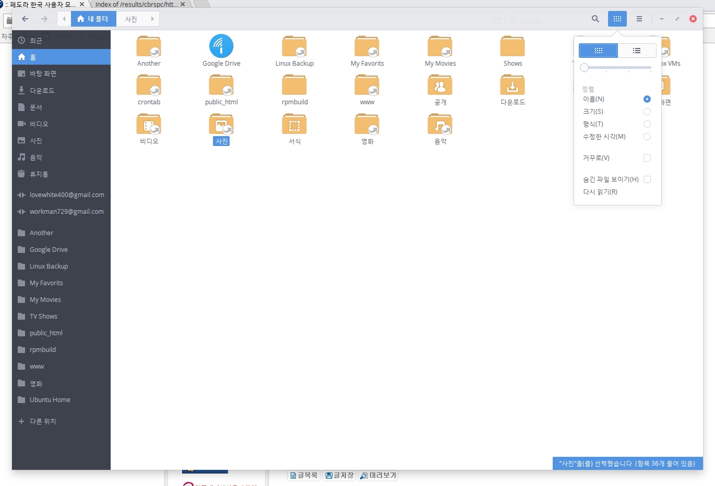Open the 비디오 folder icon in file area
The height and width of the screenshot is (486, 715).
pyautogui.click(x=149, y=124)
